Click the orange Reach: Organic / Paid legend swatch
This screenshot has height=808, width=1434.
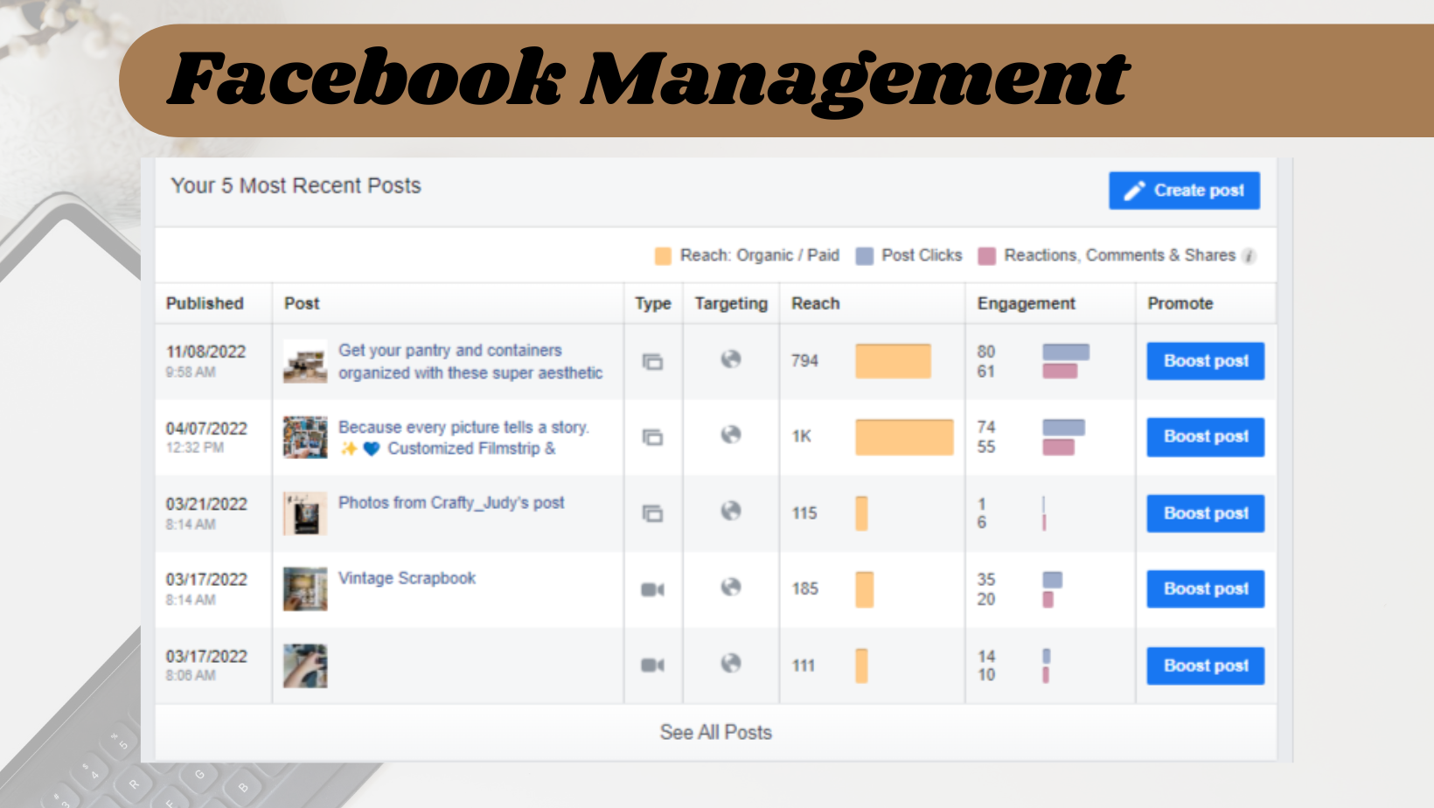tap(663, 256)
